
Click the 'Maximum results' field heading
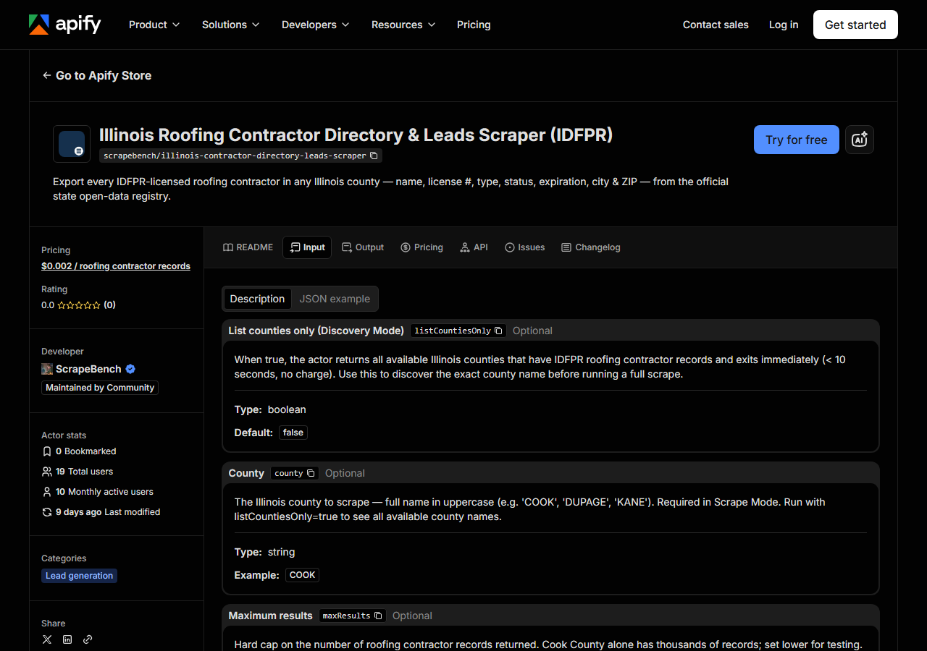point(271,616)
